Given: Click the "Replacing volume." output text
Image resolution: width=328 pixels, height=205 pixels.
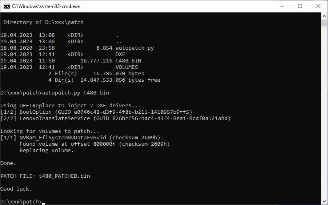Looking at the screenshot, I should point(46,151).
